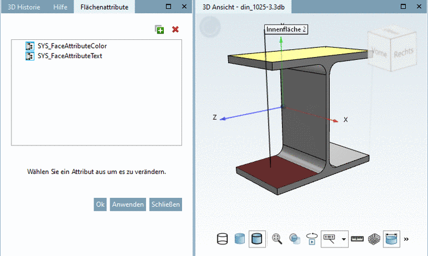Expand the toolbar overflow chevron
428x256 pixels.
[406, 239]
